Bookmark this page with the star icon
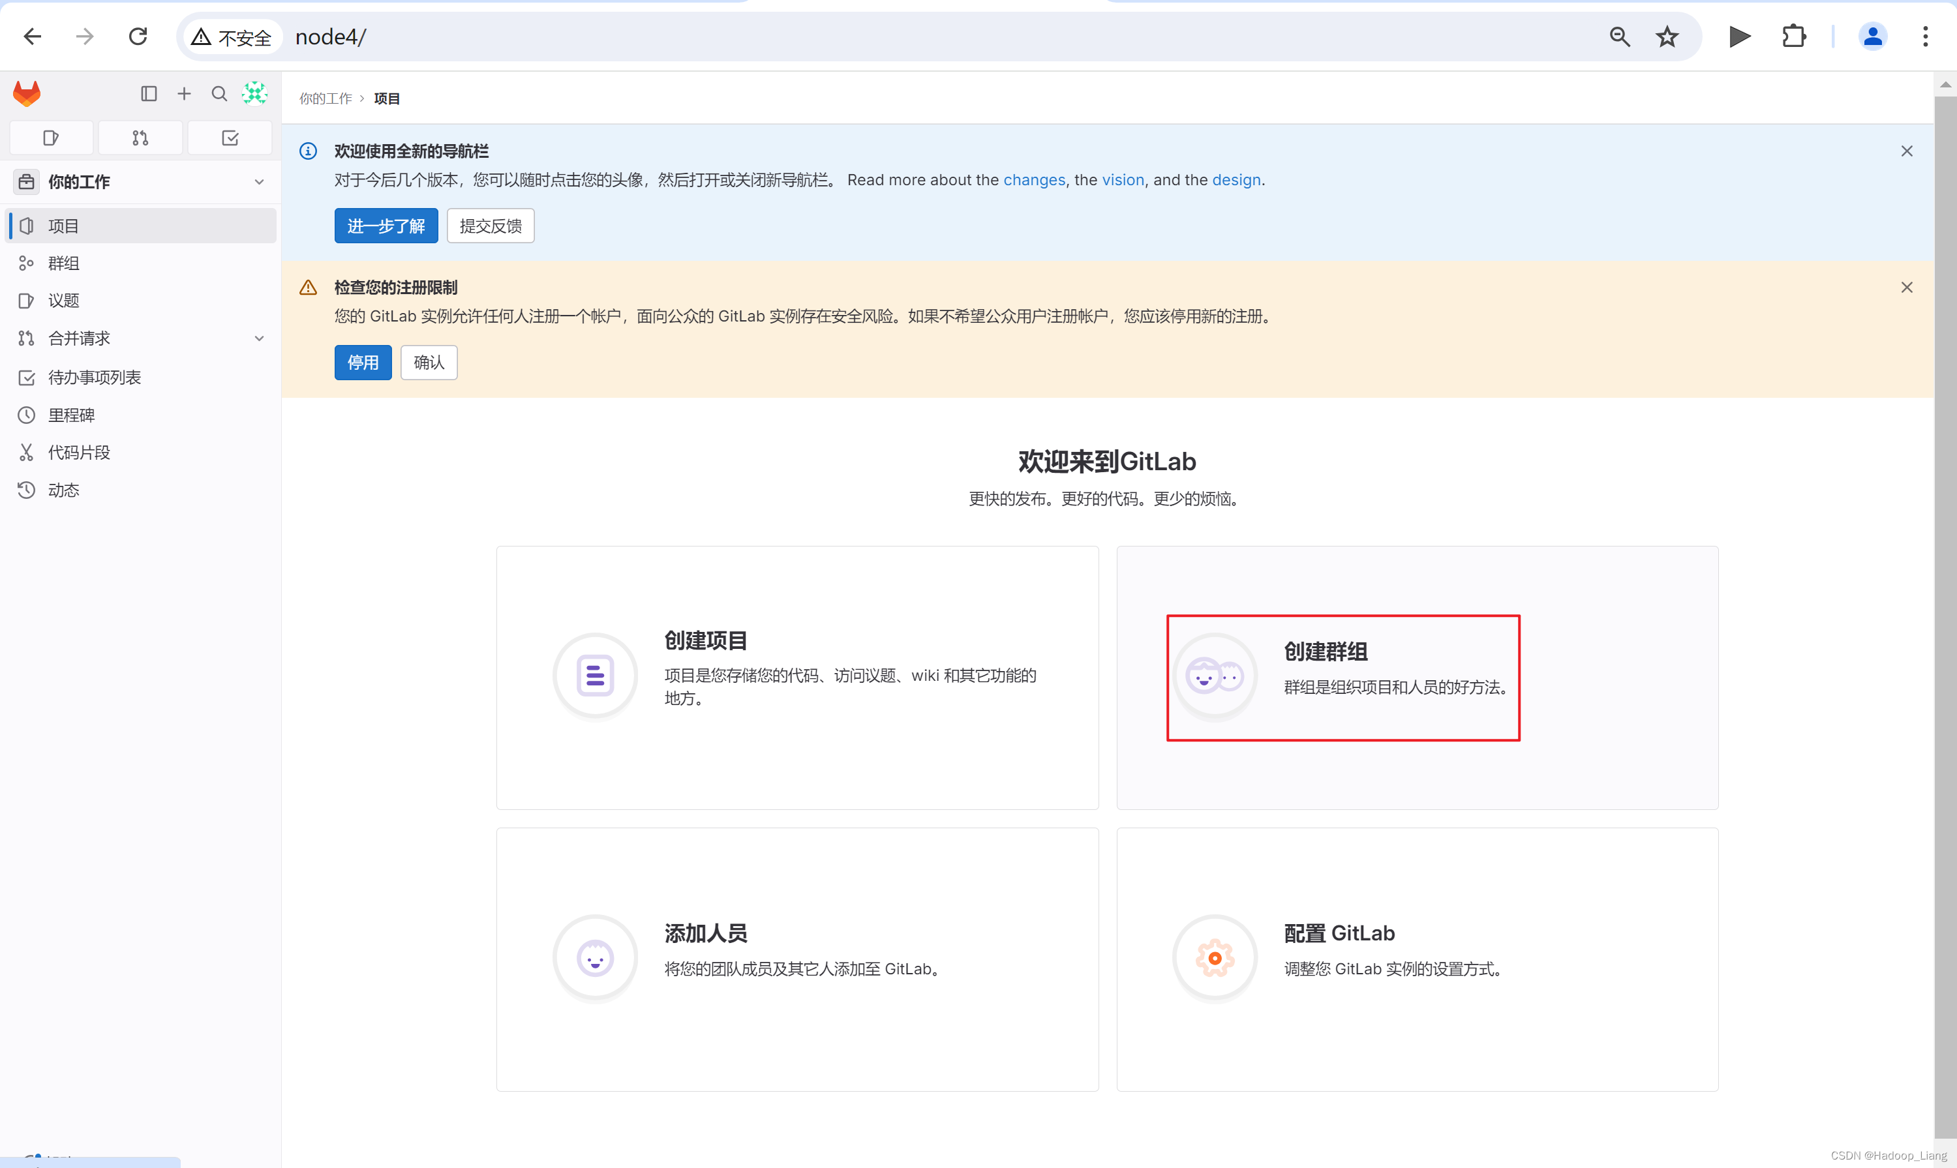 (x=1667, y=37)
